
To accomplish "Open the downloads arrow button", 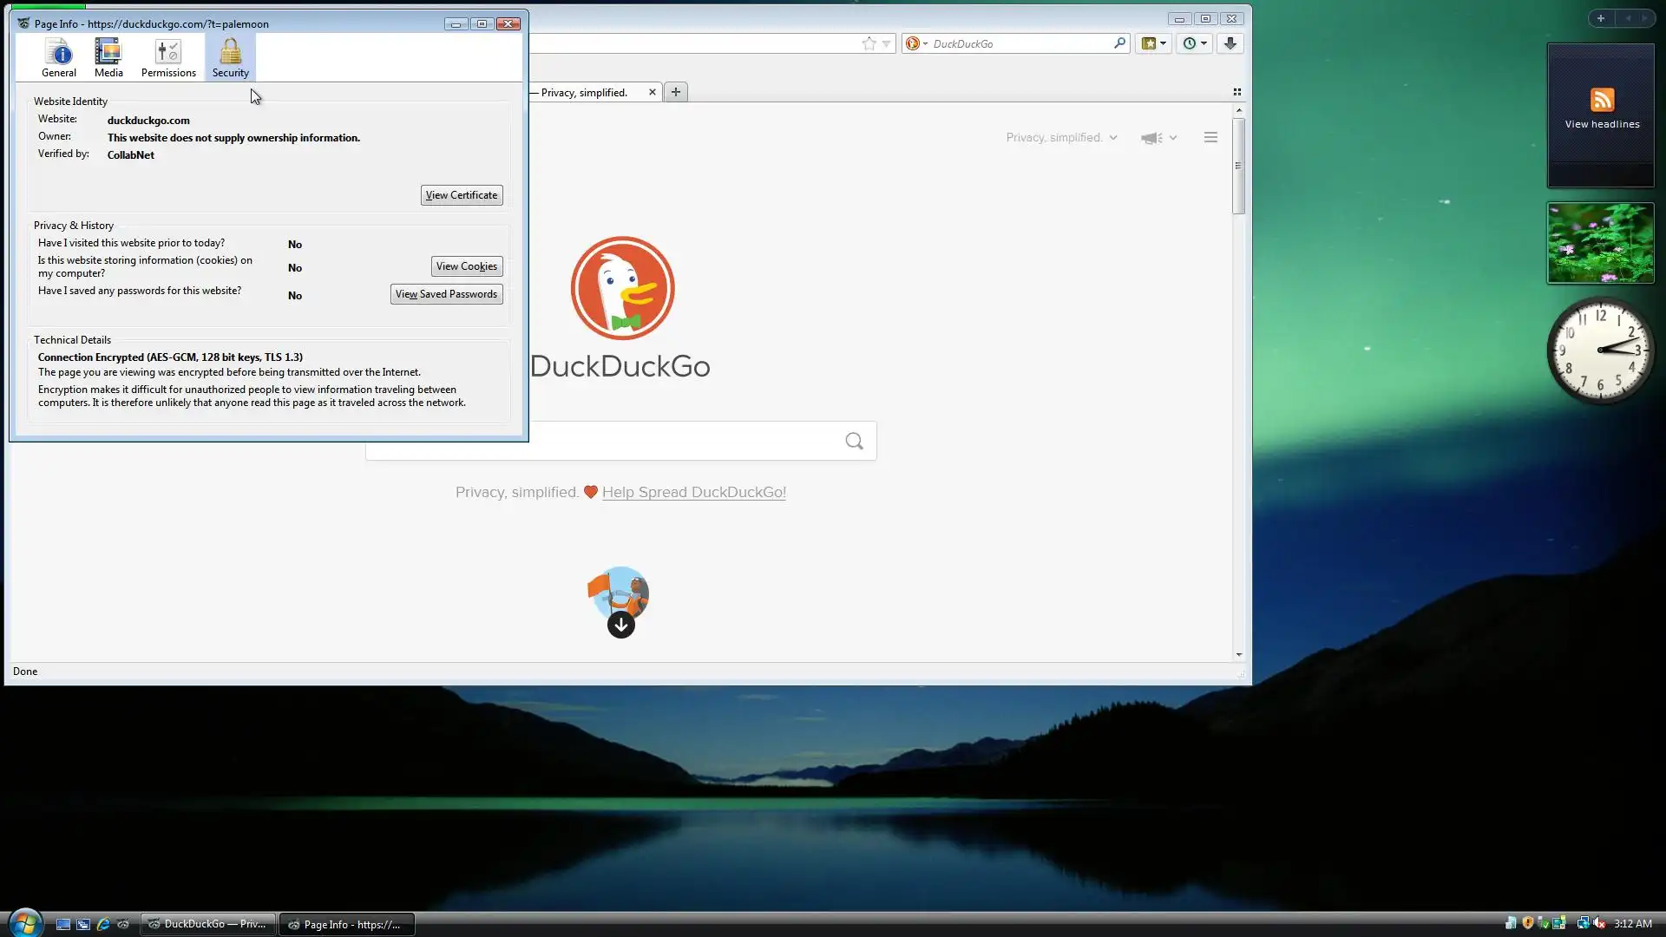I will point(1230,43).
